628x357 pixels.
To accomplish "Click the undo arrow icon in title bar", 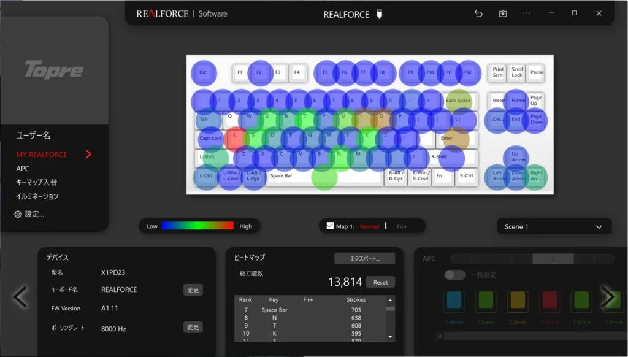I will coord(478,13).
